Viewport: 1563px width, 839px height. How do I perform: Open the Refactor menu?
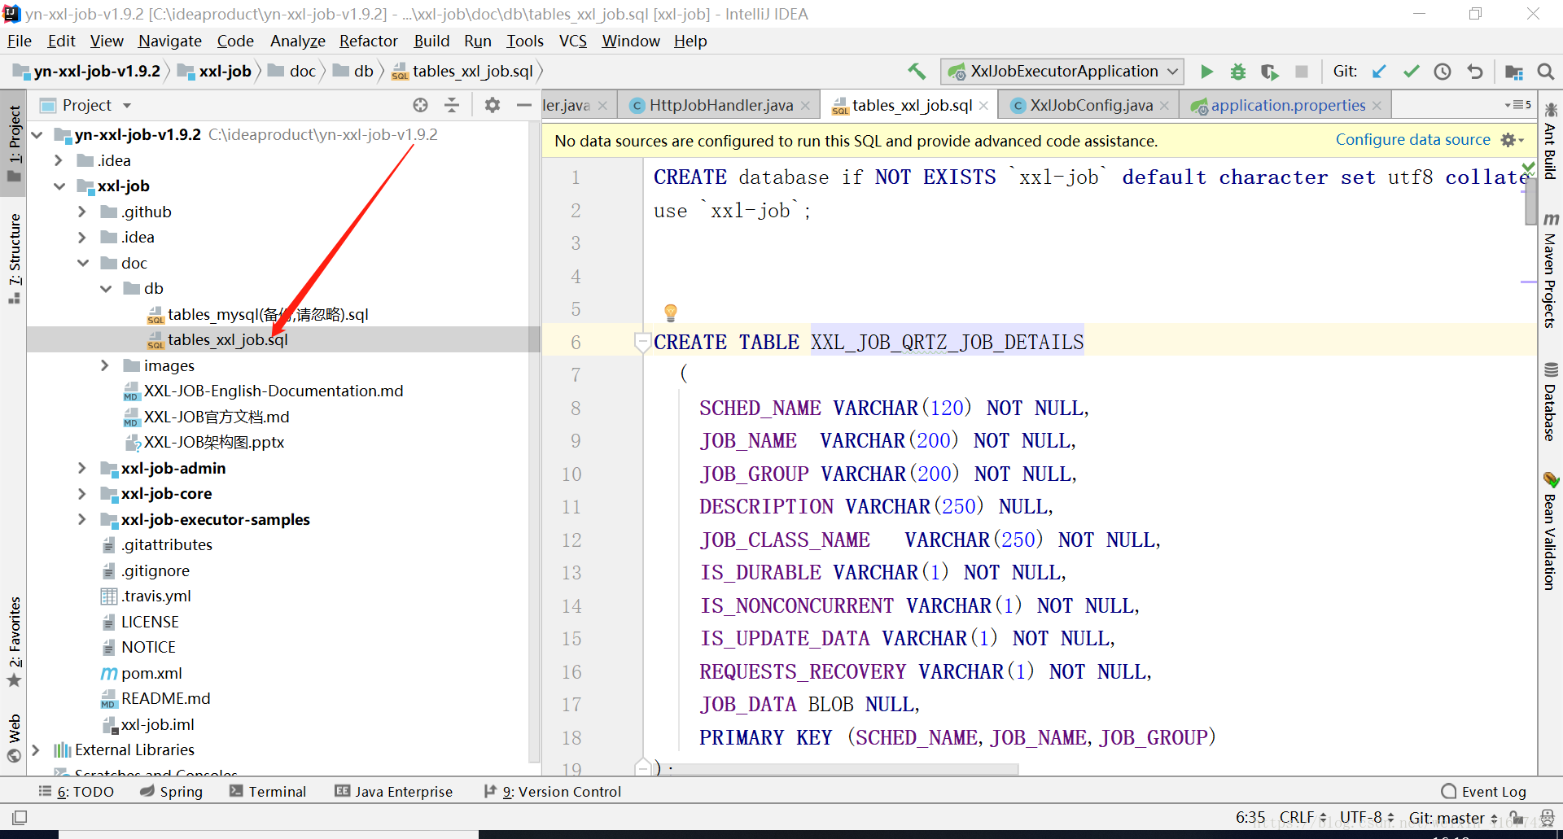pos(368,41)
